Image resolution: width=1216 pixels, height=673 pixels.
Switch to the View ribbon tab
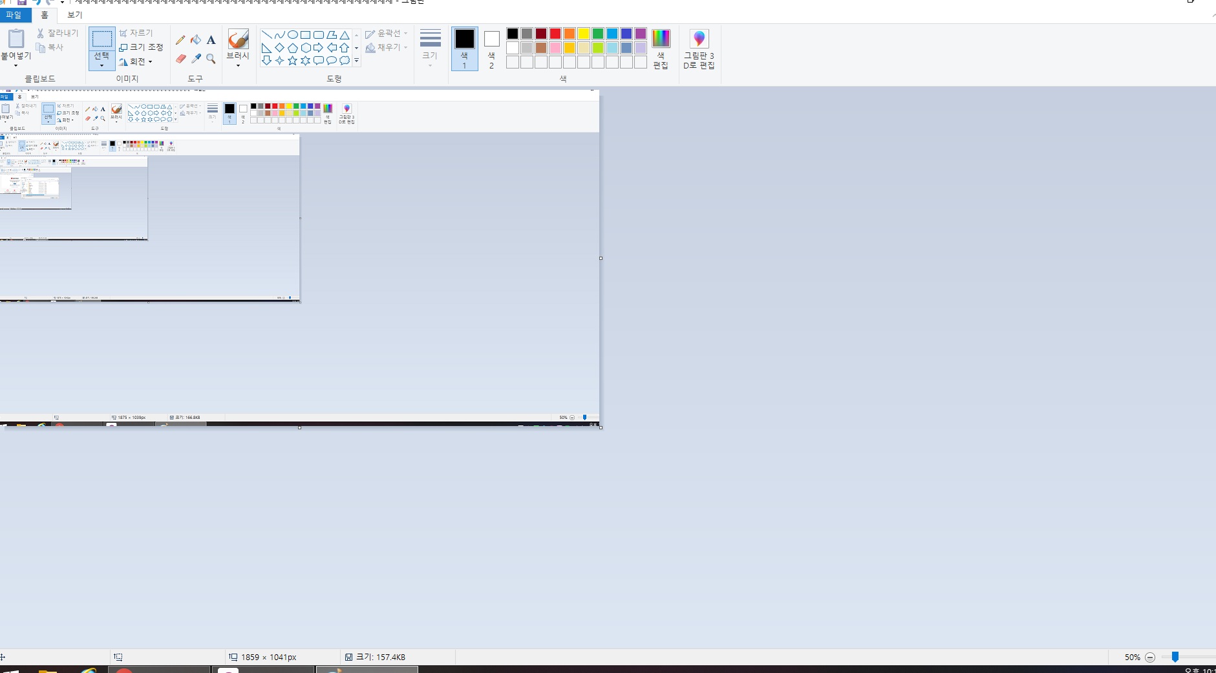(x=75, y=15)
